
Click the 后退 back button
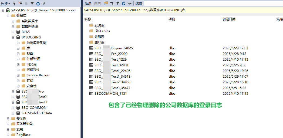point(88,3)
